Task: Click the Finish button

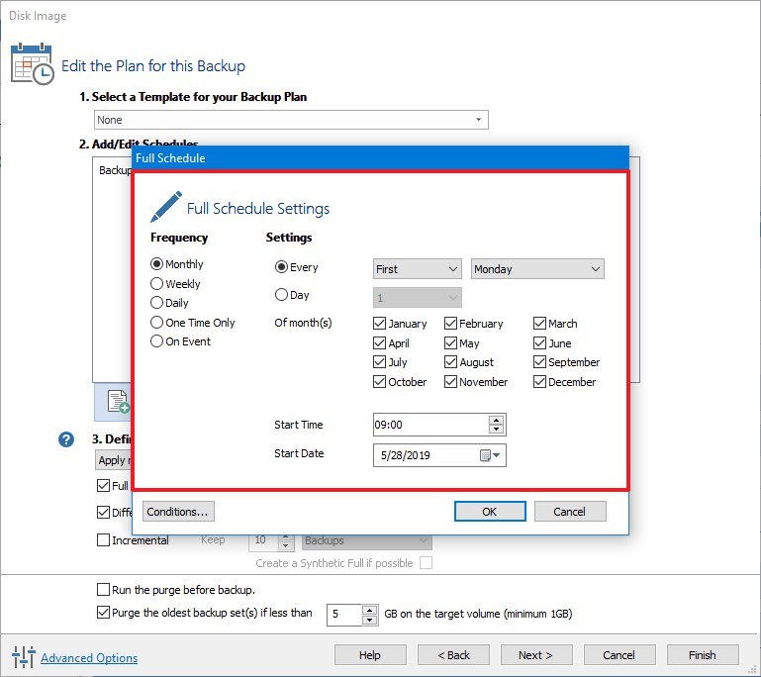Action: 703,655
